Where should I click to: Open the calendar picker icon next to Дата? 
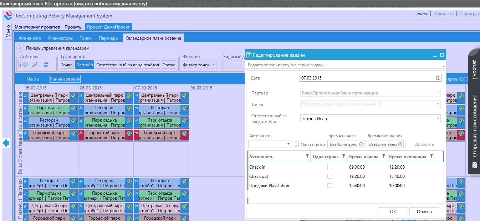pos(438,78)
